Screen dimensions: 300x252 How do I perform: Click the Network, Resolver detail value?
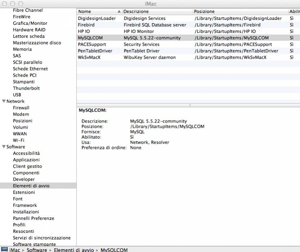click(150, 142)
